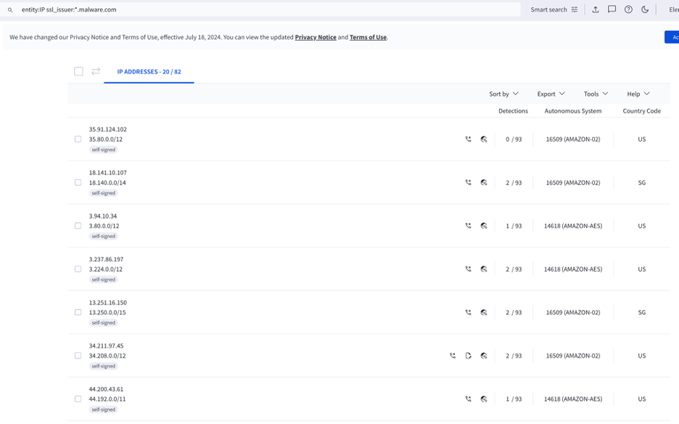The width and height of the screenshot is (679, 424).
Task: Click the globe icon for 3.237.86.197
Action: point(484,269)
